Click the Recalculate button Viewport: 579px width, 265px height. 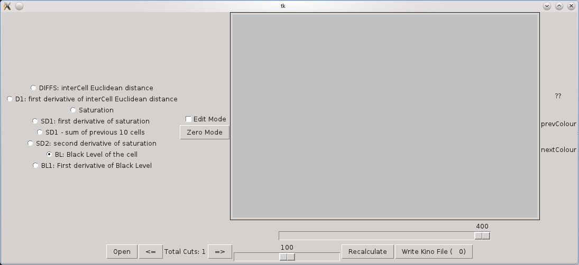click(367, 252)
